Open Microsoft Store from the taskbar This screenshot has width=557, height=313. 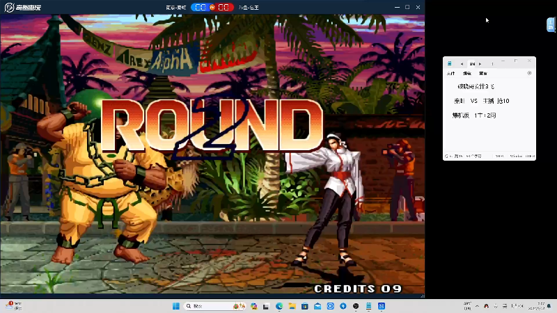point(305,306)
